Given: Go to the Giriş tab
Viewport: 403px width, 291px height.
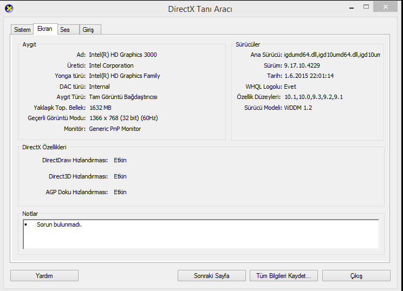Looking at the screenshot, I should [x=88, y=30].
